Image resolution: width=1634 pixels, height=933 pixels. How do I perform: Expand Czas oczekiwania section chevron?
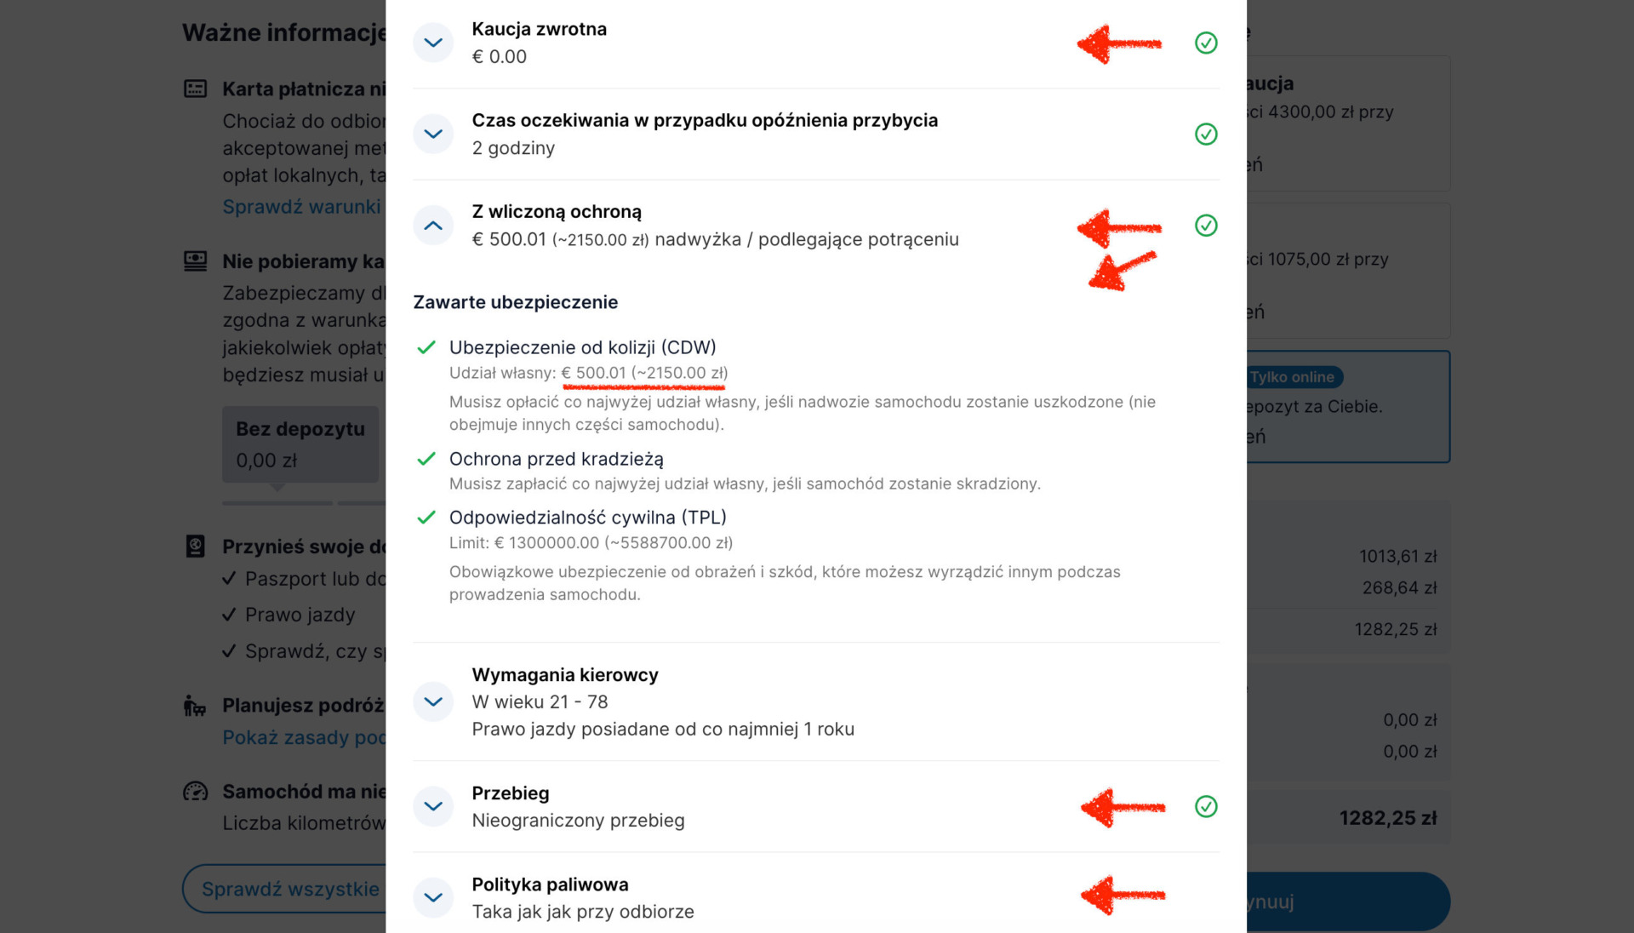click(433, 134)
